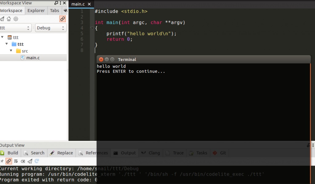
Task: Select bold ttt project in tree
Action: coord(20,44)
